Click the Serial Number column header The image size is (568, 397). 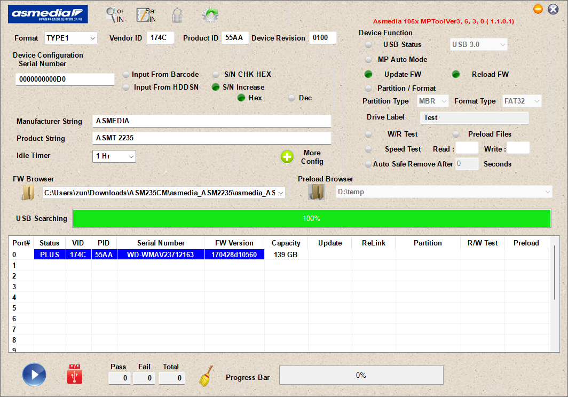coord(161,243)
